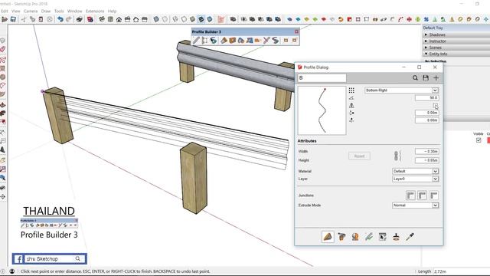Screen dimensions: 490x276
Task: Open the Help menu
Action: click(112, 11)
